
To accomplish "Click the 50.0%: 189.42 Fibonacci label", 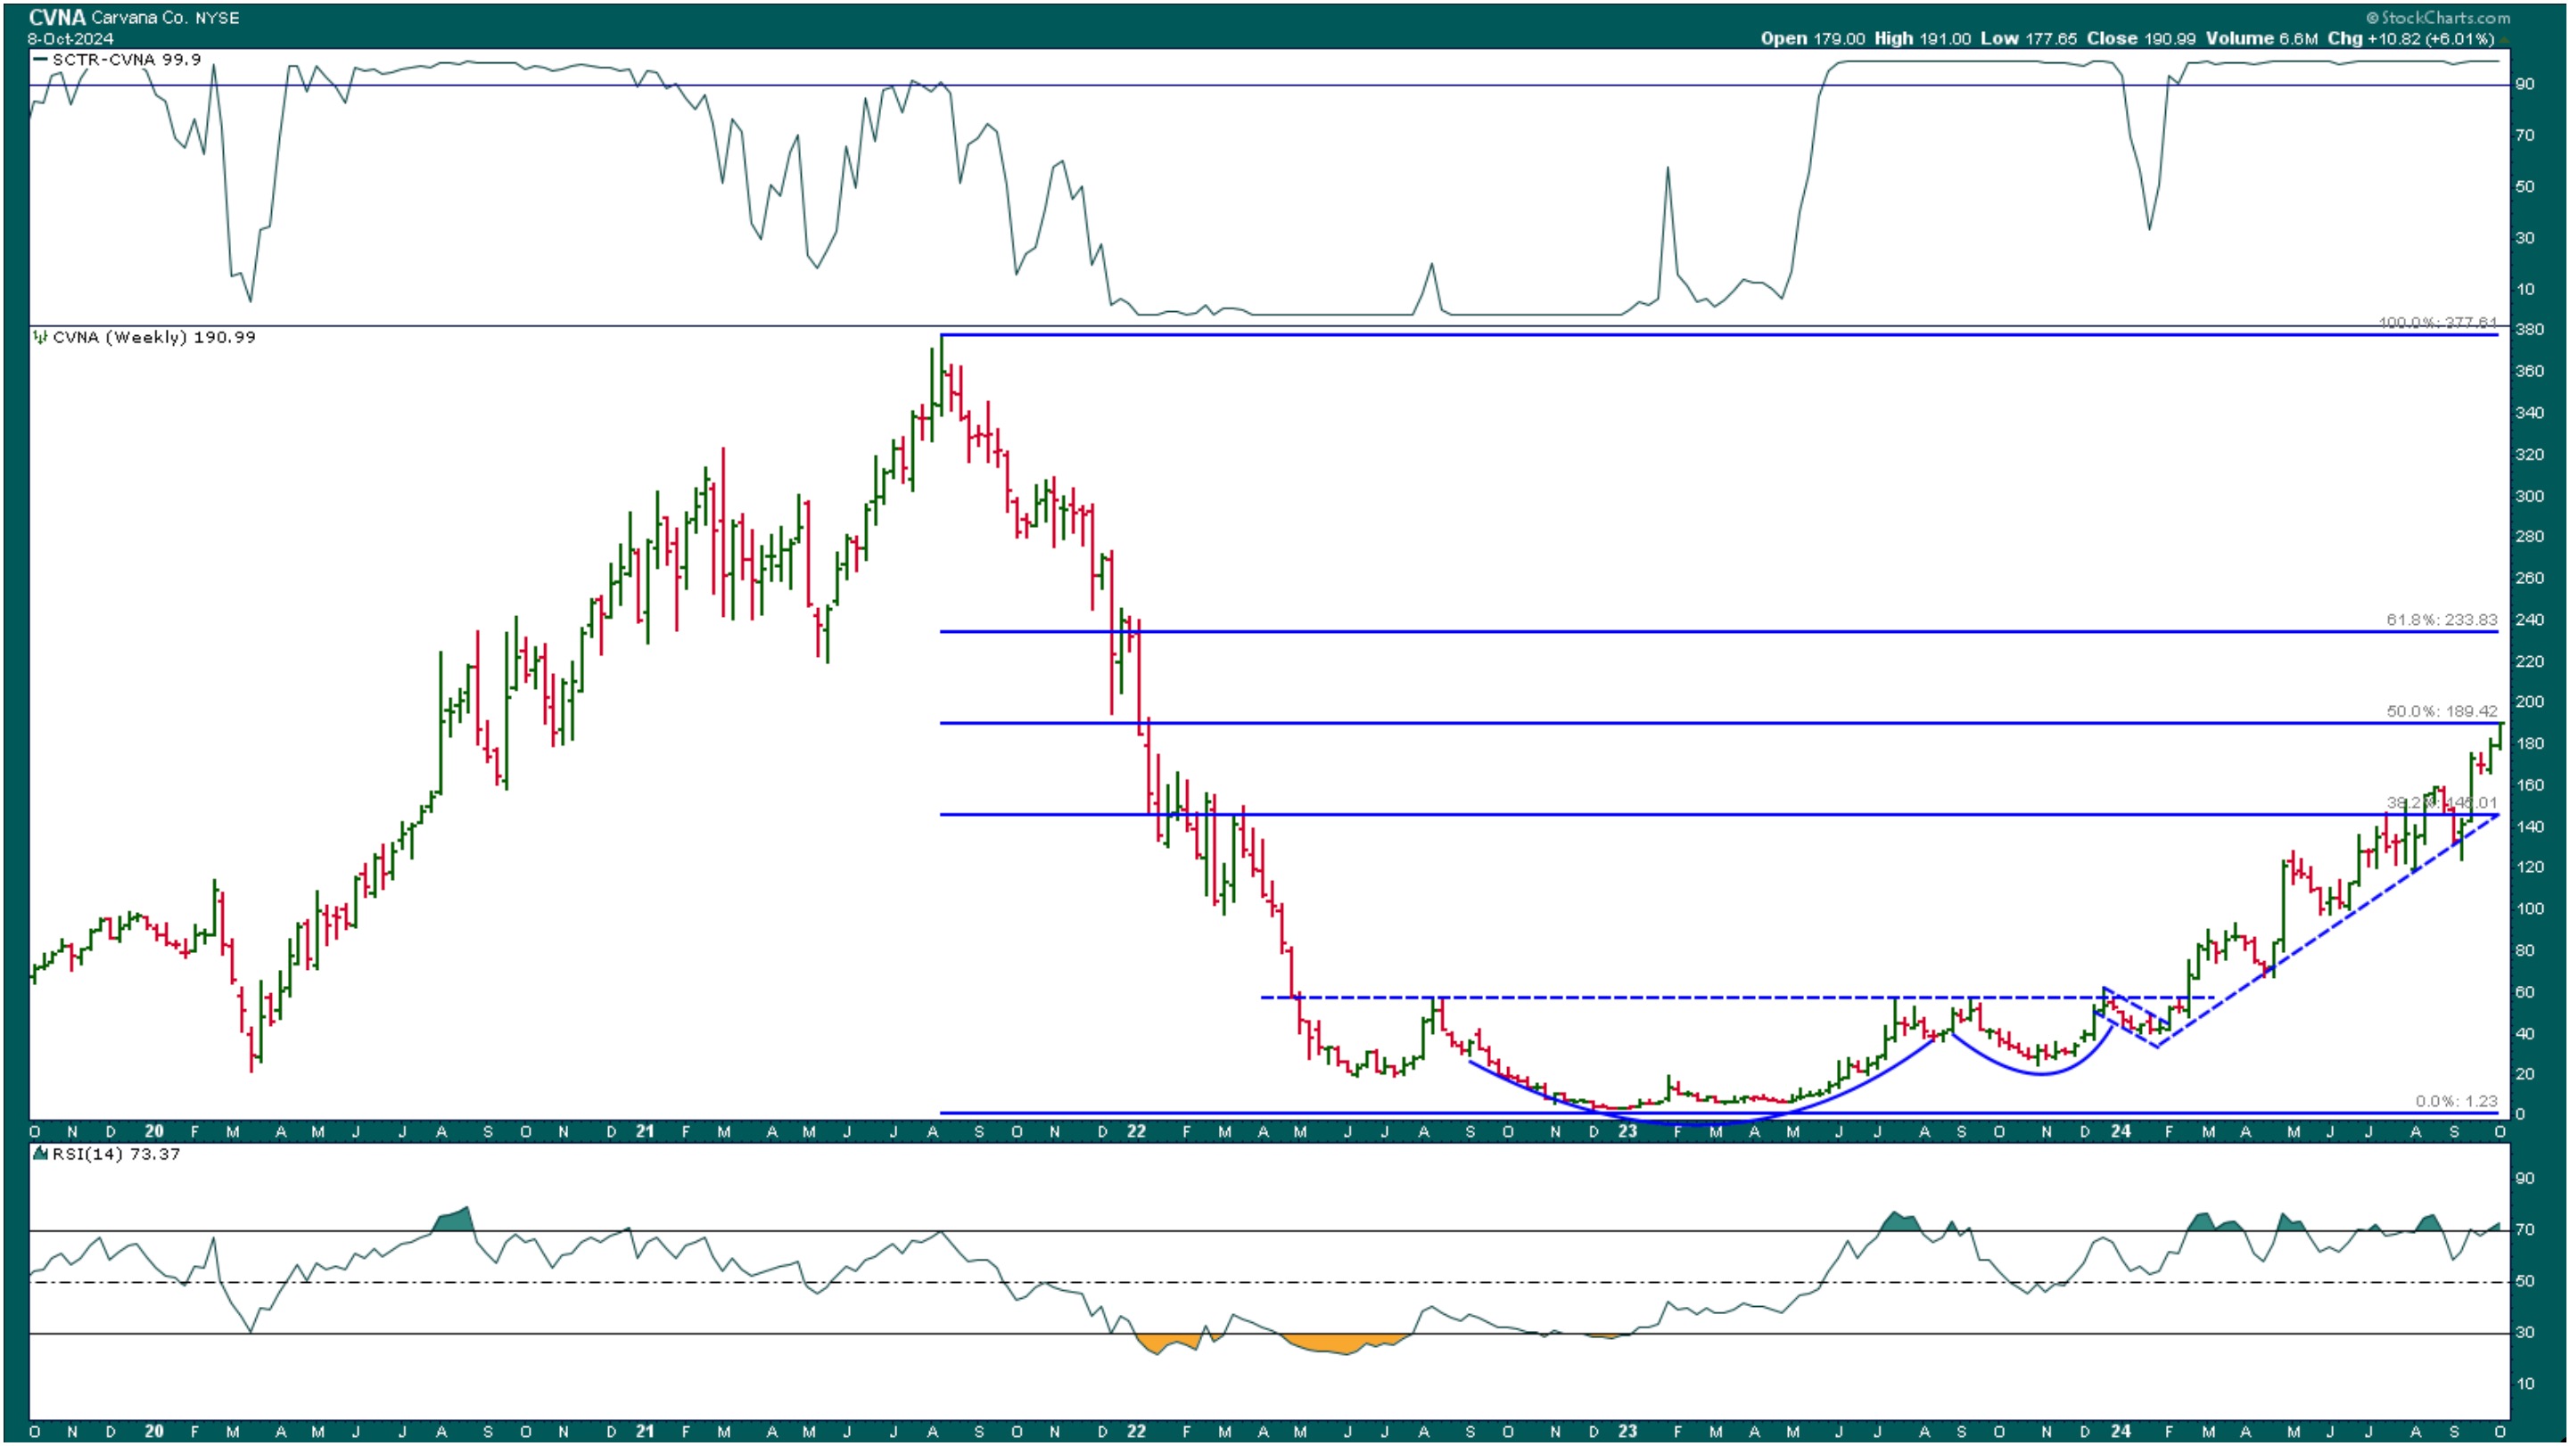I will 2442,711.
